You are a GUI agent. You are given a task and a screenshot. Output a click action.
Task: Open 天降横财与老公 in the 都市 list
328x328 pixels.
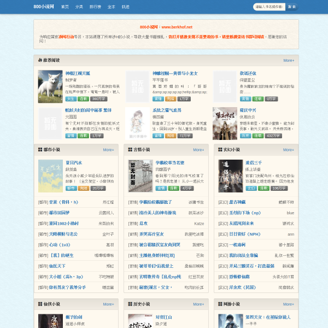click(x=63, y=234)
